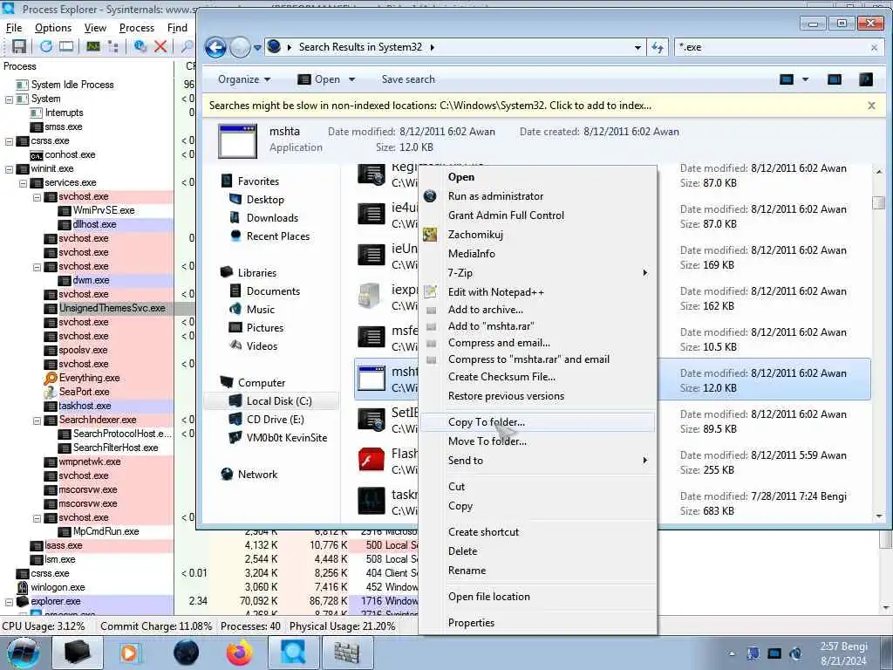Click the Back arrow in Explorer window
Screen dimensions: 893x670
pyautogui.click(x=216, y=47)
